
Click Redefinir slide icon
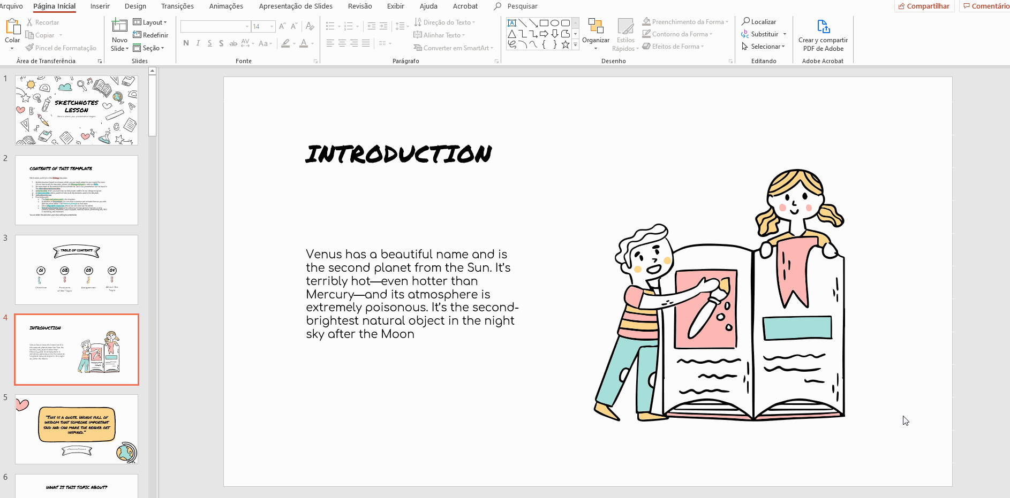tap(138, 35)
